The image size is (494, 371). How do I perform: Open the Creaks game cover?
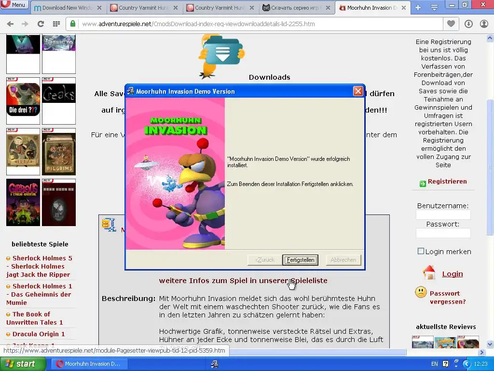tap(59, 100)
